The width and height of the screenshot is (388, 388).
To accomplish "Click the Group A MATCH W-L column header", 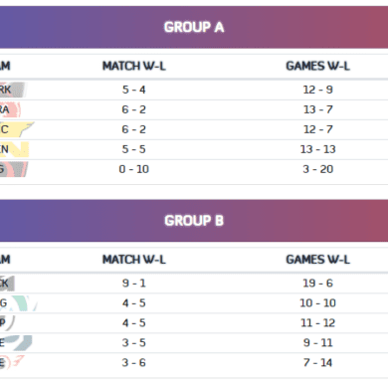I will 134,66.
